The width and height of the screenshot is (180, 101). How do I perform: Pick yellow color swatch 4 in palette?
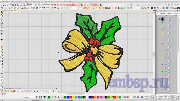point(73,97)
